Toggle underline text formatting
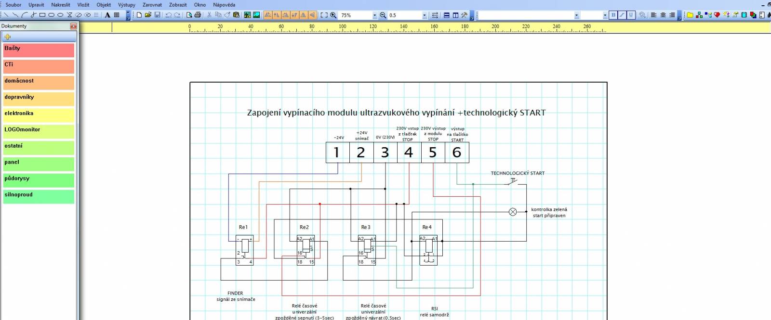Screen dimensions: 771x320 coord(631,15)
